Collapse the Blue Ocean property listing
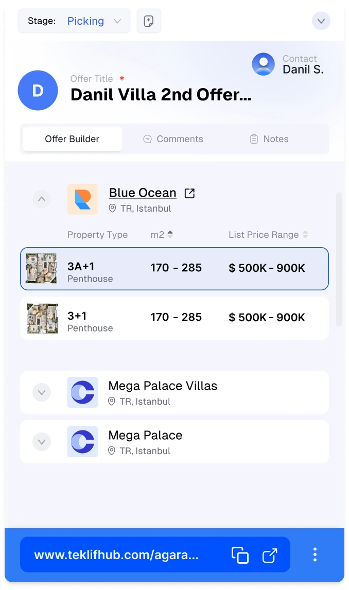This screenshot has height=590, width=349. pyautogui.click(x=42, y=199)
